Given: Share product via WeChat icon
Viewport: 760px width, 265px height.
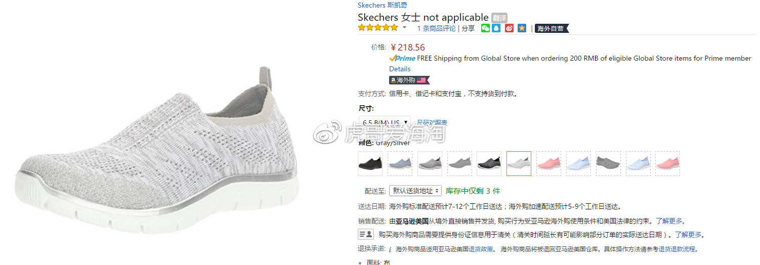Looking at the screenshot, I should 485,28.
